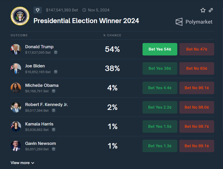Click the gift icon for Gavin Newsom
This screenshot has height=169, width=223.
point(53,149)
